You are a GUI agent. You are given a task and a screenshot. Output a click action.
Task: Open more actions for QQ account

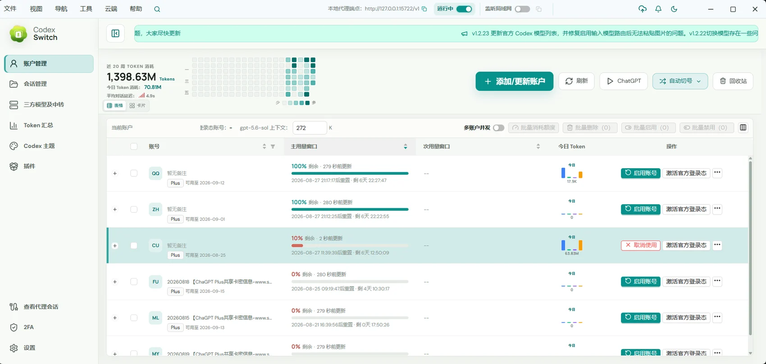point(717,173)
